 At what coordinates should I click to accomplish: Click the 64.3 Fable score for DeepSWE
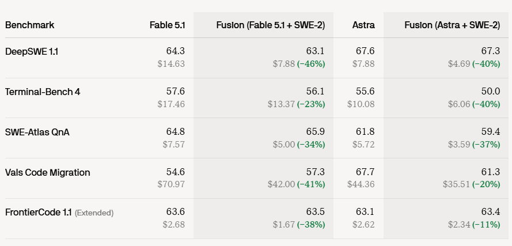click(175, 51)
